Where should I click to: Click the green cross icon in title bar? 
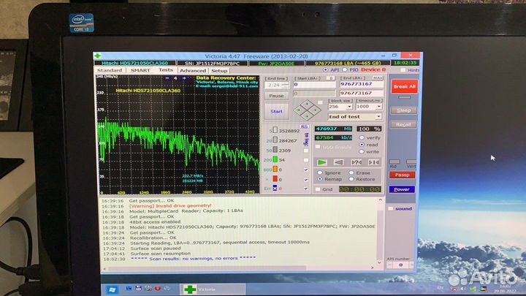pos(98,56)
